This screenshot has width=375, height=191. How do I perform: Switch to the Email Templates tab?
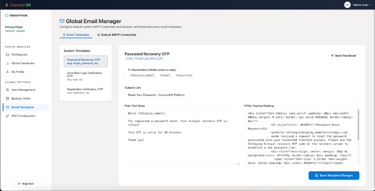tap(76, 35)
